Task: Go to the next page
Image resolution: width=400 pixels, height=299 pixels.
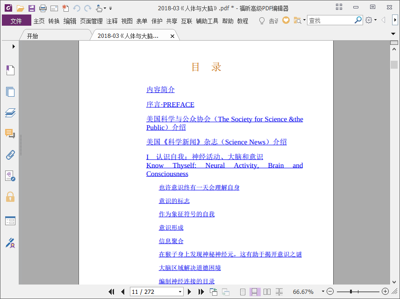Action: (x=189, y=292)
